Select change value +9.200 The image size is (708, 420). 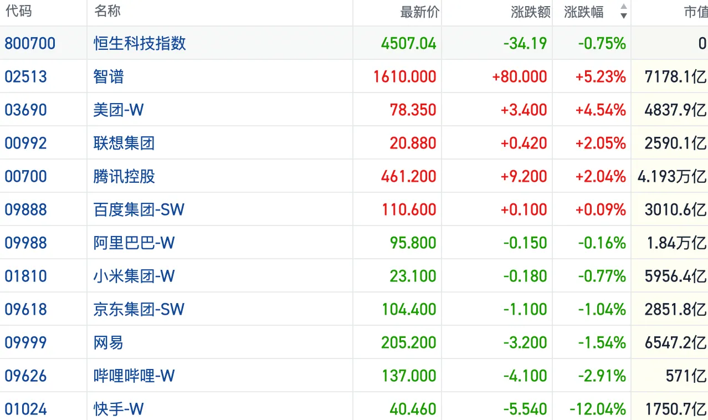[x=524, y=176]
